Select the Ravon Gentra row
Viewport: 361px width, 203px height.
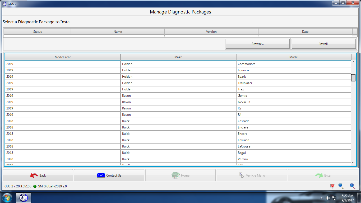point(178,96)
